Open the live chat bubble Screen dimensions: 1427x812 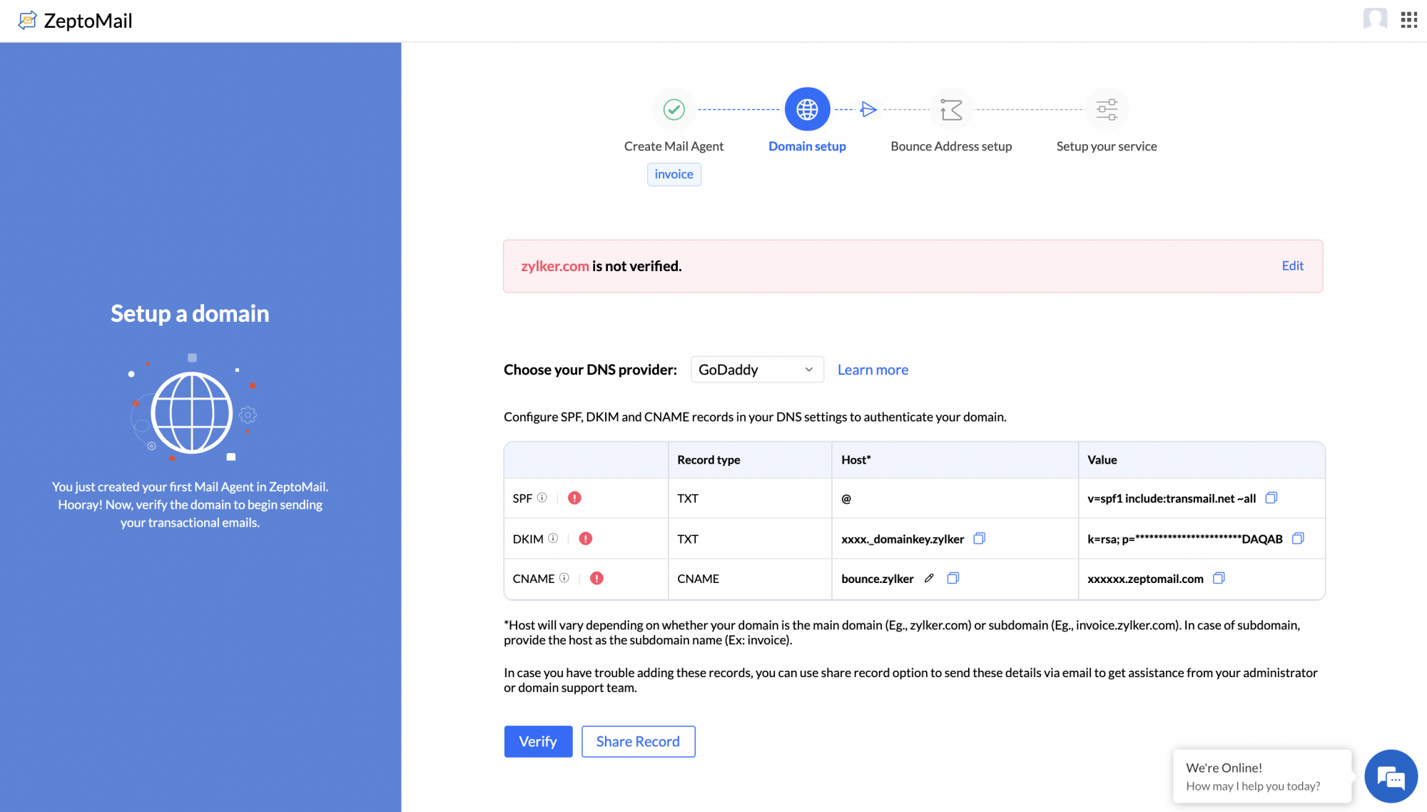(x=1390, y=776)
